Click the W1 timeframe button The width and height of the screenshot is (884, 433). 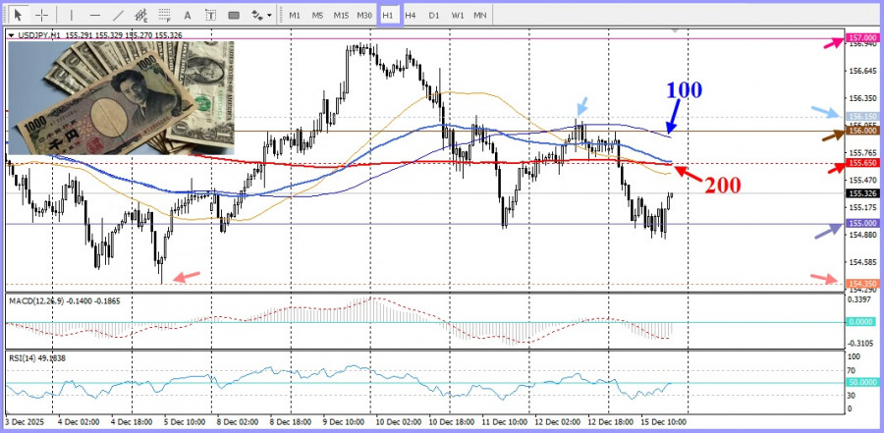coord(458,15)
